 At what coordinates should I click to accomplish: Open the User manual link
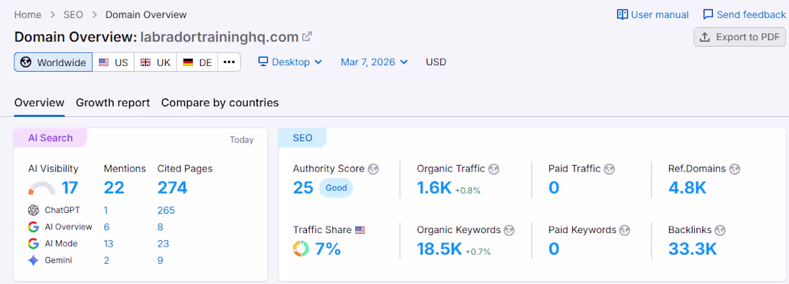653,14
